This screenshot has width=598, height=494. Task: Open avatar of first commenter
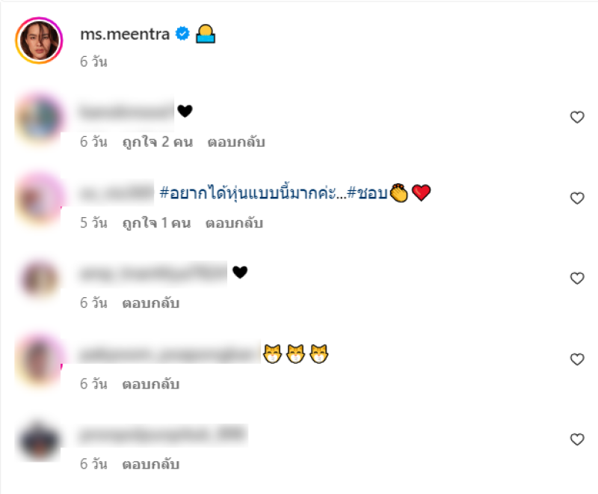coord(39,119)
